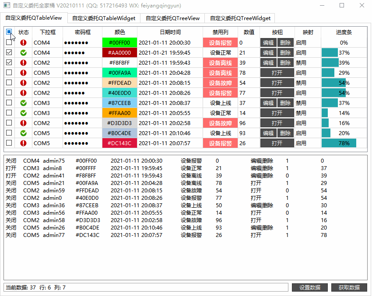Click #00FFFF in the lower text log
The height and width of the screenshot is (296, 372).
(x=86, y=168)
